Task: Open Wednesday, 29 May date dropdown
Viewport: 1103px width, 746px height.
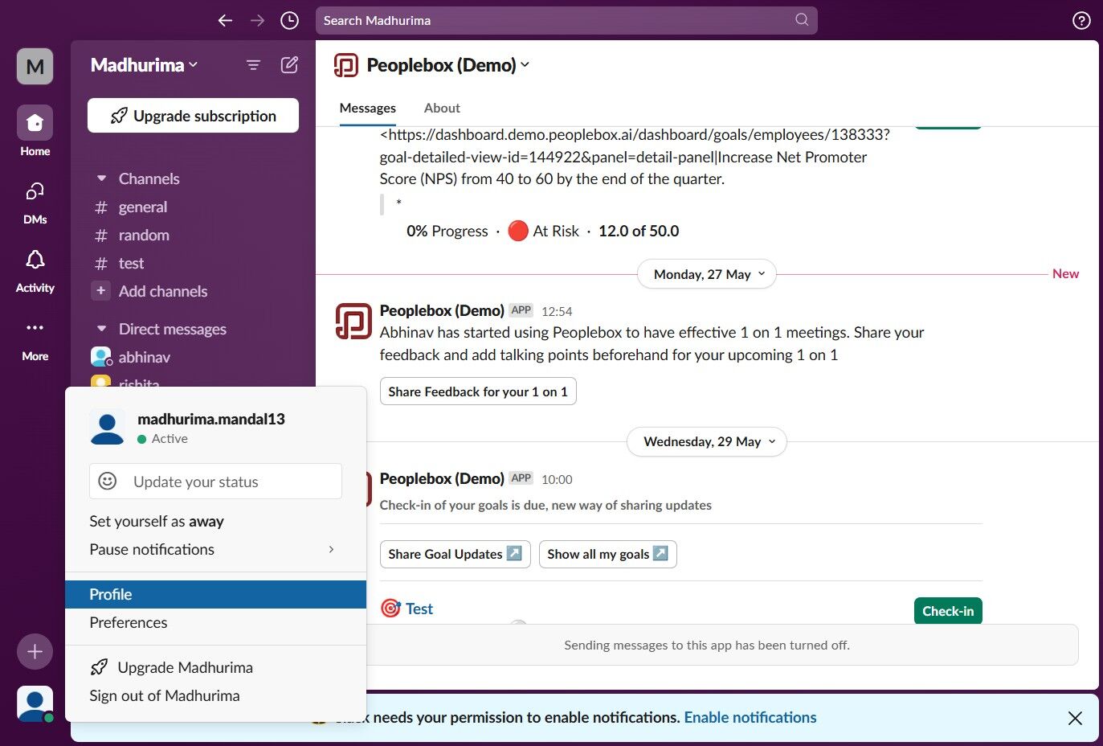Action: [x=707, y=441]
